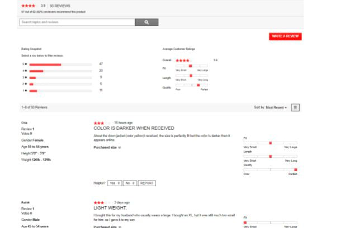Click the search magnifier button
This screenshot has width=349, height=228.
click(147, 22)
